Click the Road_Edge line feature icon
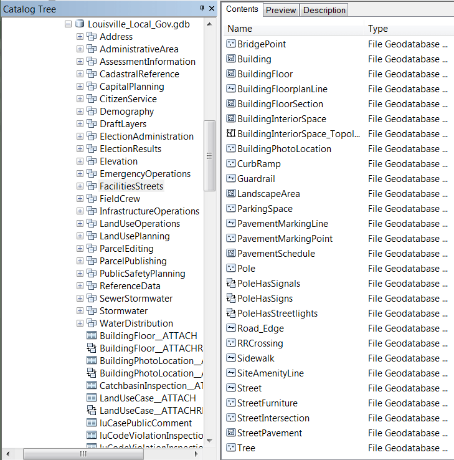 [231, 328]
